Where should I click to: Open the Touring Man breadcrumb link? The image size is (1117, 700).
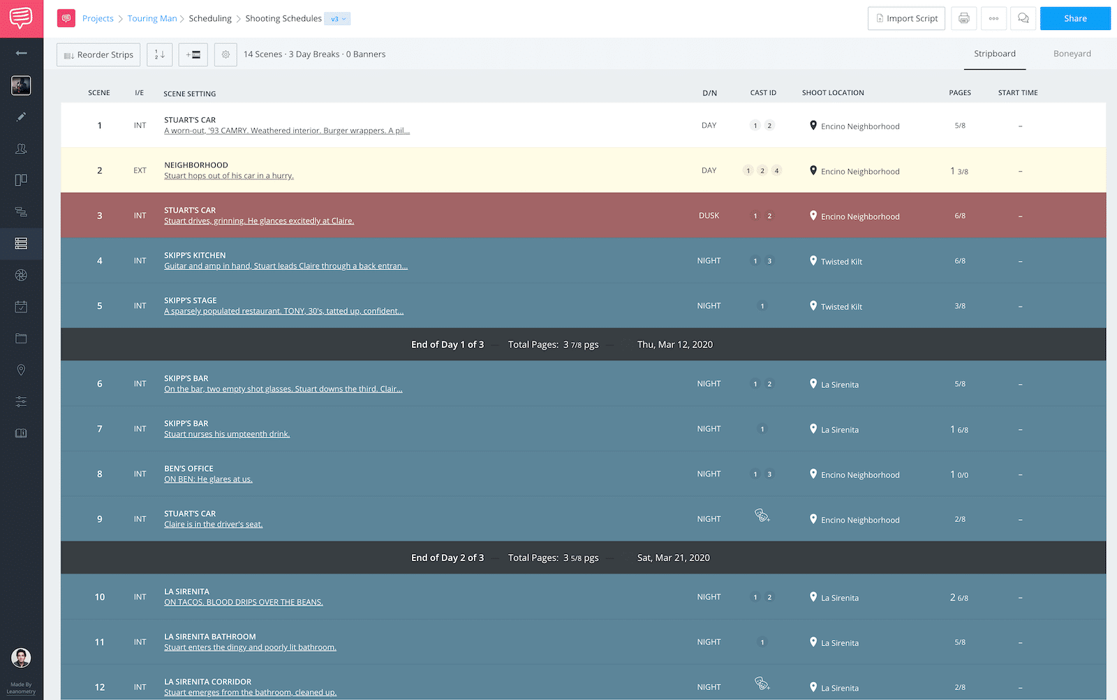[152, 18]
